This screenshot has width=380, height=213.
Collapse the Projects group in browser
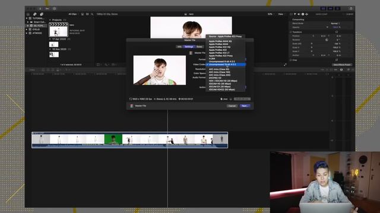(x=50, y=20)
